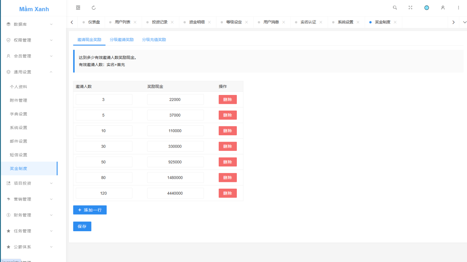Image resolution: width=467 pixels, height=262 pixels.
Task: Switch to the 用户列表 tab
Action: [x=123, y=22]
